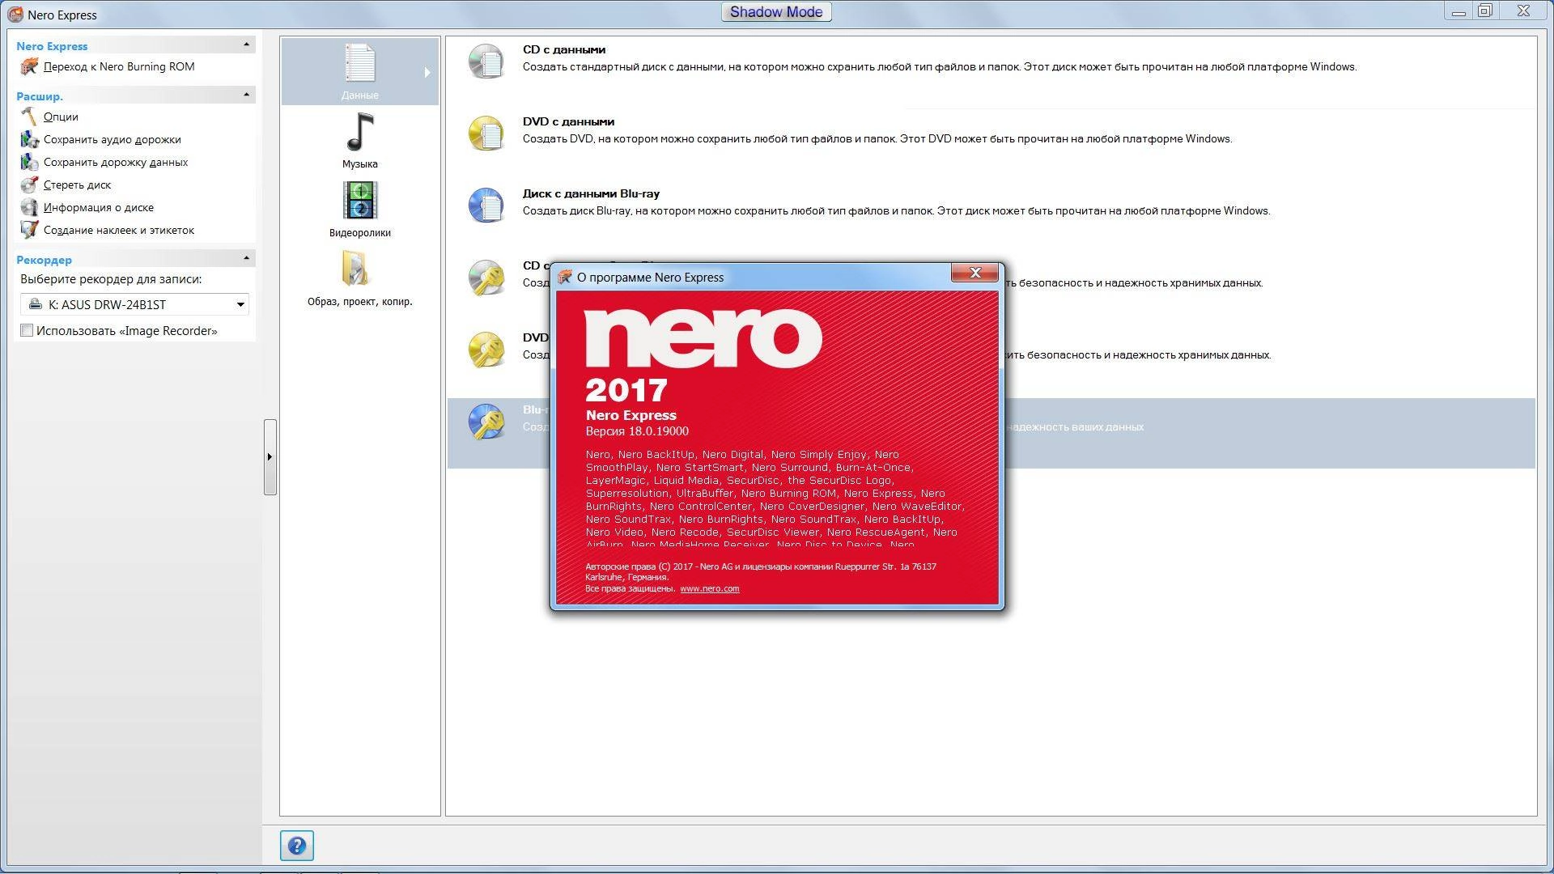Select the Видеоролики category label
Image resolution: width=1554 pixels, height=874 pixels.
(359, 232)
